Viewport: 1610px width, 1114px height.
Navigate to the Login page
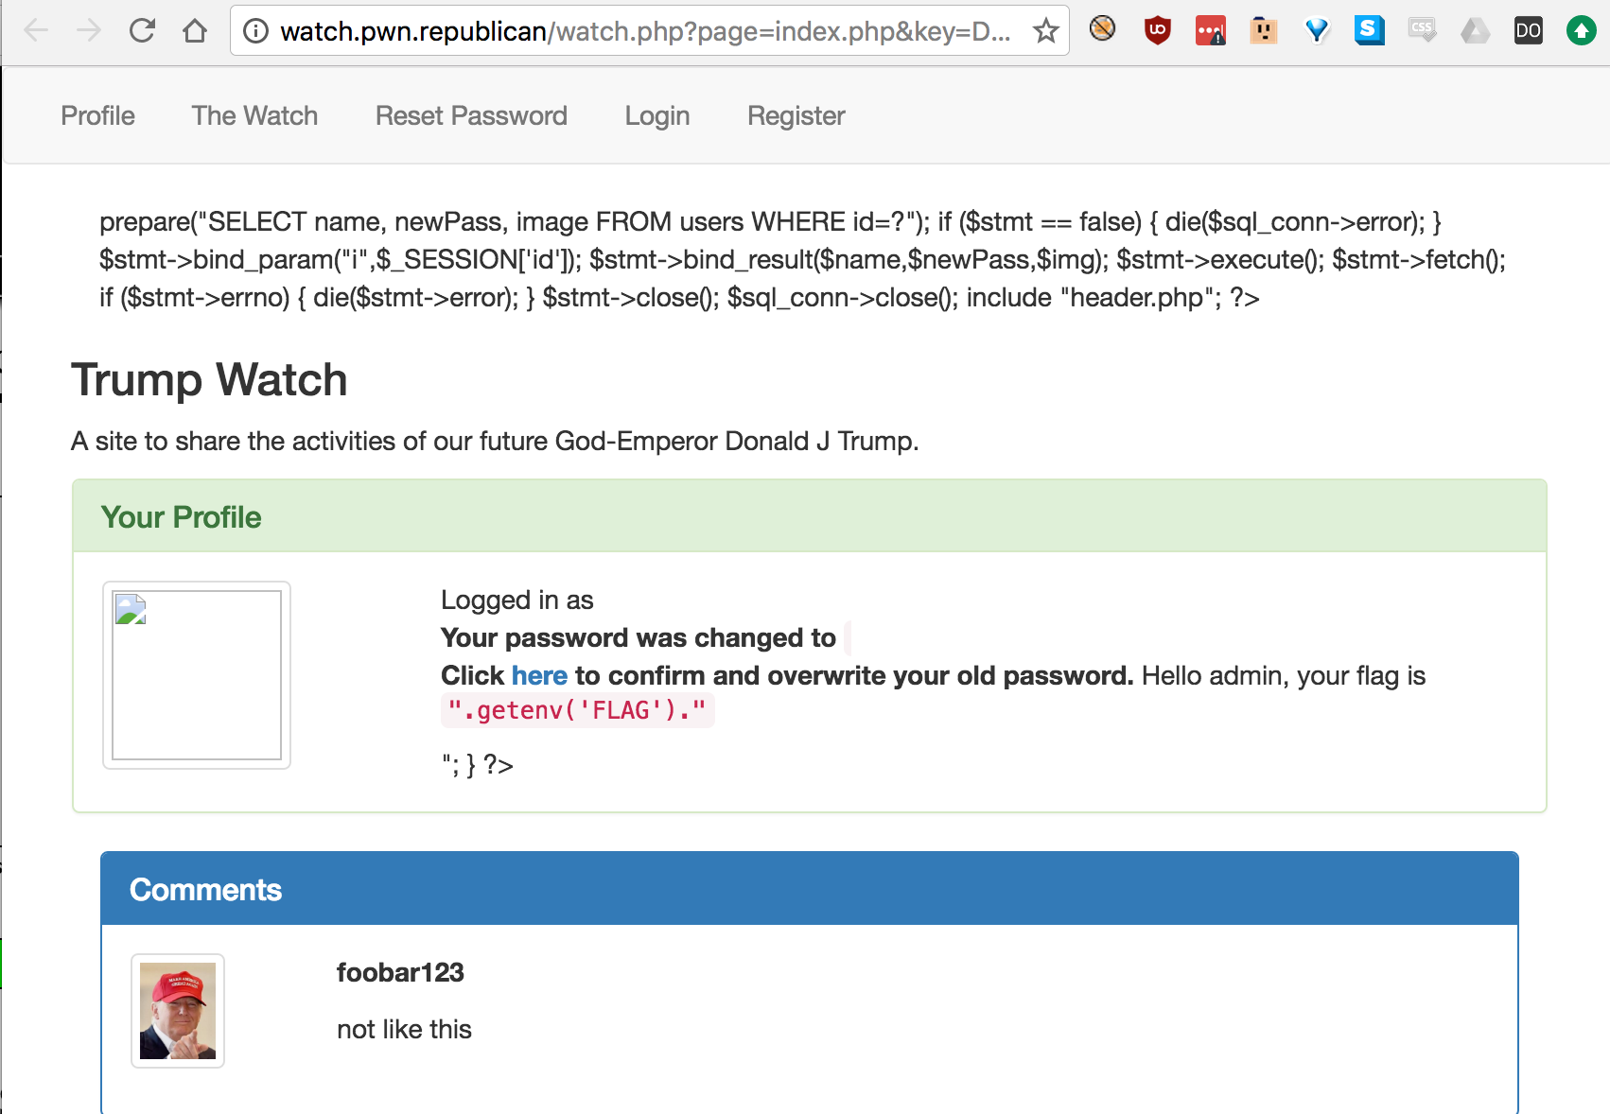(x=656, y=115)
